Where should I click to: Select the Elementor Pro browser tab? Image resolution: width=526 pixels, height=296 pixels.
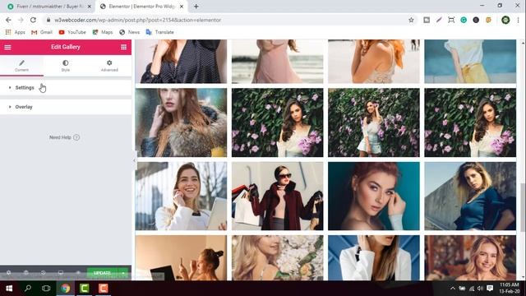141,7
